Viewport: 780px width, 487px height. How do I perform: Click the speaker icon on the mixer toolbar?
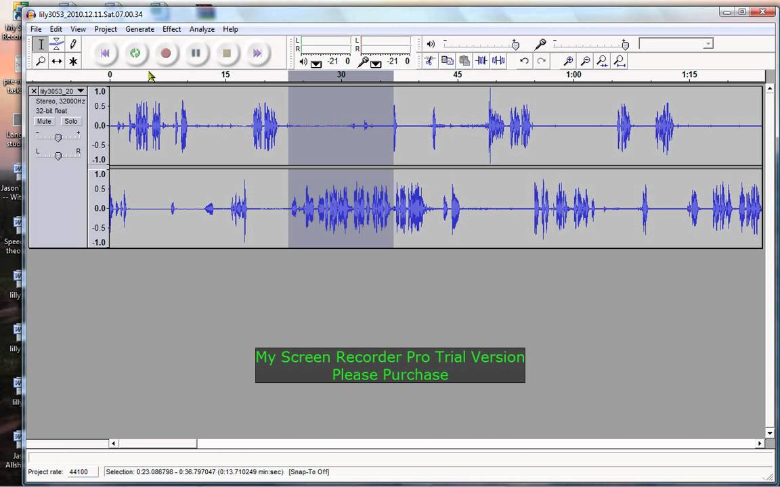coord(431,44)
